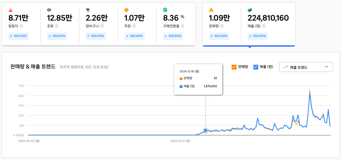Click the help icon next to 방문자
The image size is (342, 160).
21,26
